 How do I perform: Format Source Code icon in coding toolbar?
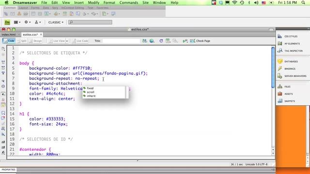(3, 153)
